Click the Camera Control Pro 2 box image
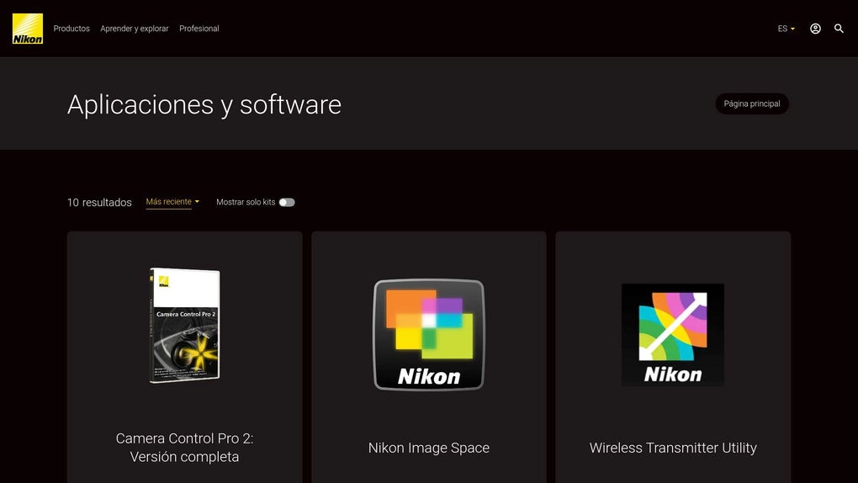 pos(185,326)
